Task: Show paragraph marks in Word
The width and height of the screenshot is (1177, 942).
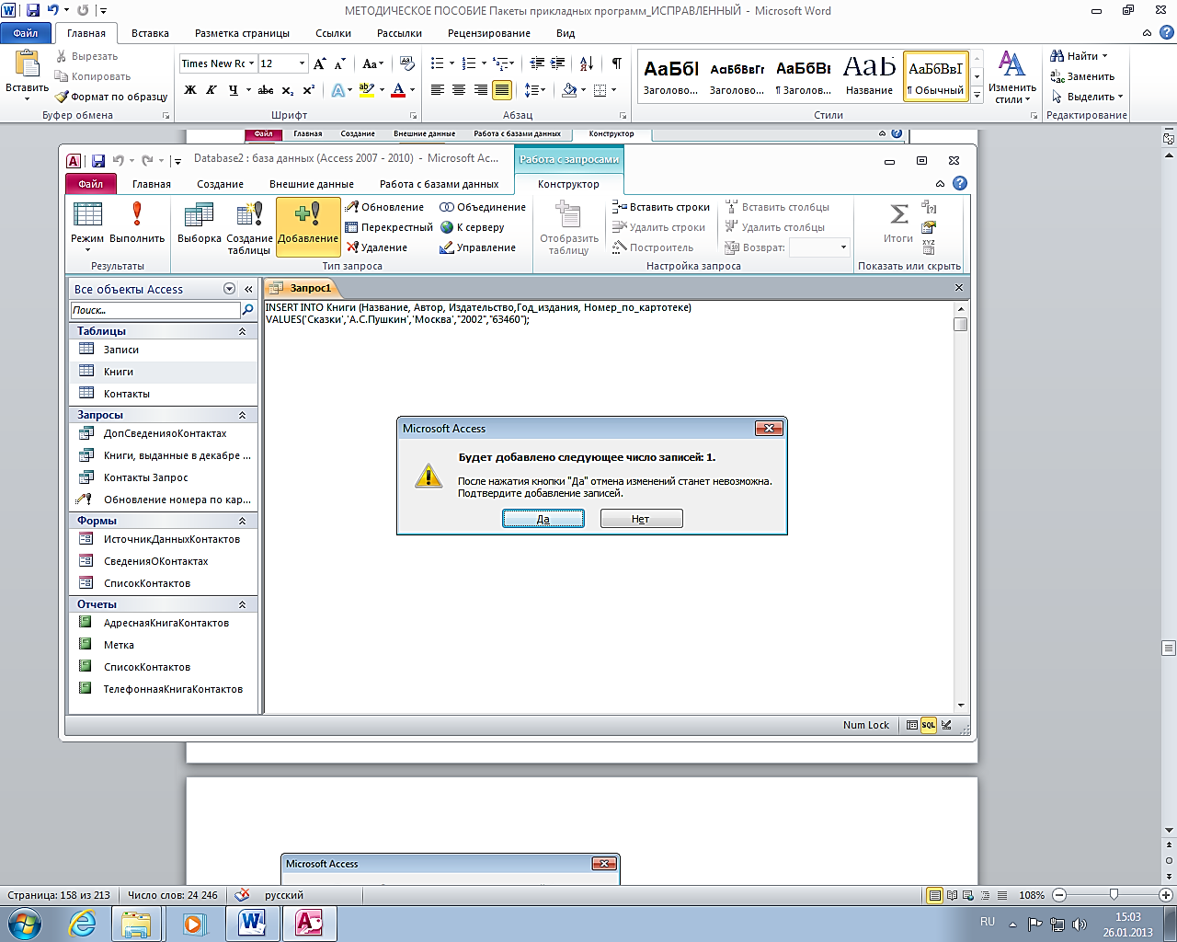Action: 616,63
